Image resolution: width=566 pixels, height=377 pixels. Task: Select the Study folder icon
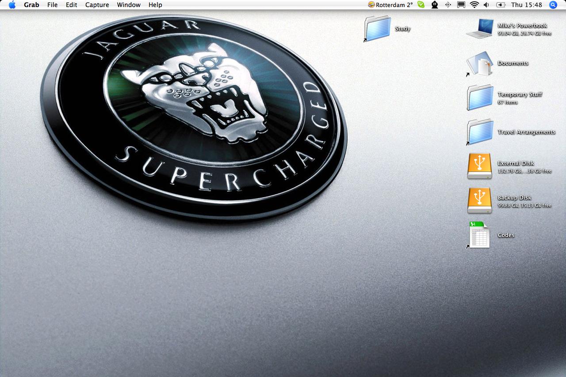click(378, 29)
